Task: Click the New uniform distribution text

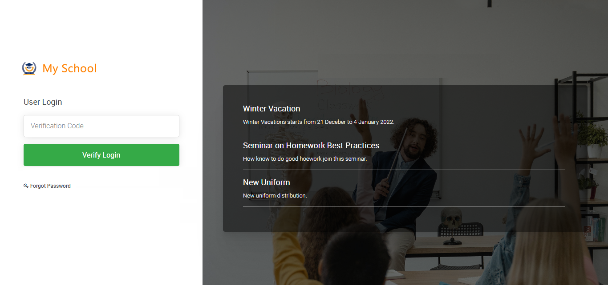Action: (x=275, y=195)
